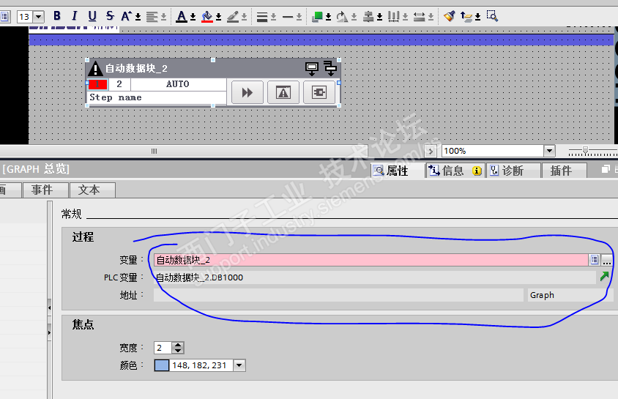The image size is (618, 399).
Task: Open the font color dropdown arrow
Action: 193,17
